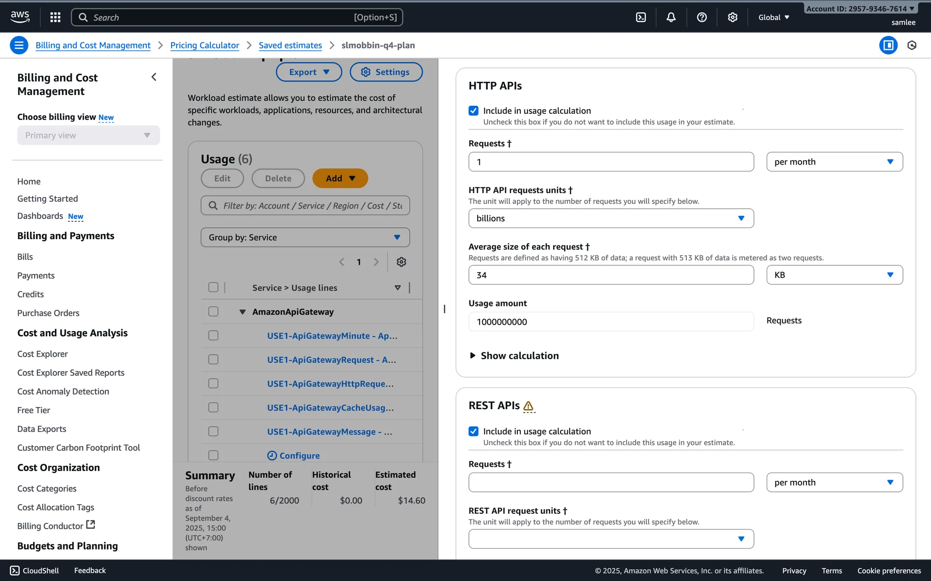
Task: Open AWS services grid menu
Action: [x=55, y=17]
